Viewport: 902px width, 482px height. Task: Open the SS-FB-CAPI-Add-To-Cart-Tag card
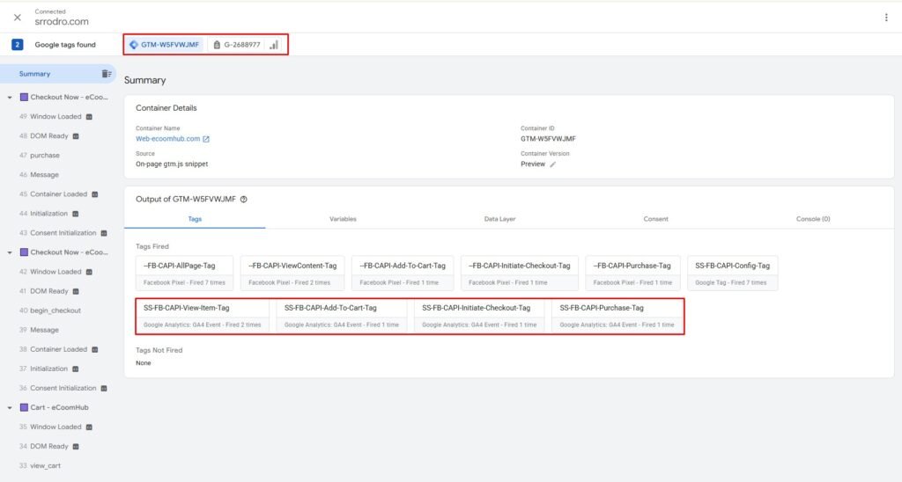[x=342, y=316]
